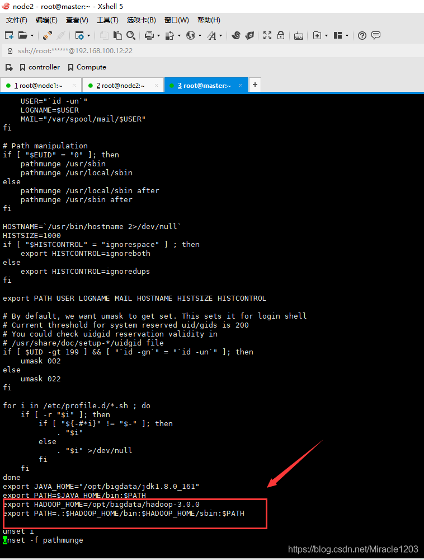
Task: Click the Find magnifier icon
Action: tap(131, 35)
